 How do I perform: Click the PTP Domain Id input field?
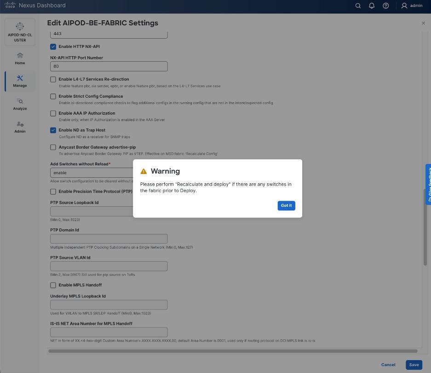pyautogui.click(x=109, y=239)
